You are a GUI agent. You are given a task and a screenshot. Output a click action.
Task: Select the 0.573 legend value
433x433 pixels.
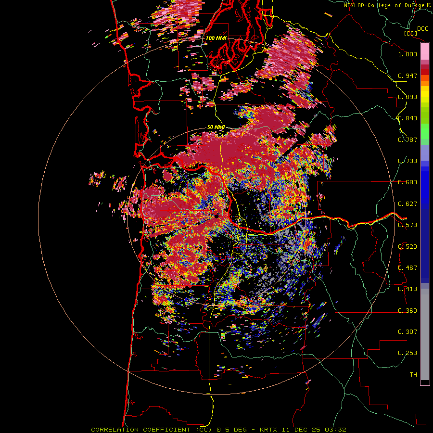408,225
